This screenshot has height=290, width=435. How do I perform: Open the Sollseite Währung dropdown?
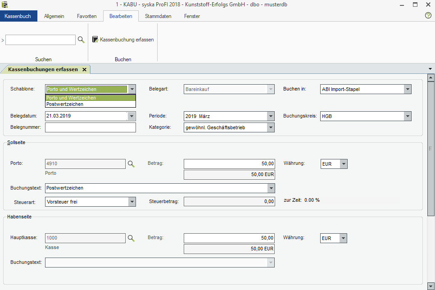coord(344,164)
